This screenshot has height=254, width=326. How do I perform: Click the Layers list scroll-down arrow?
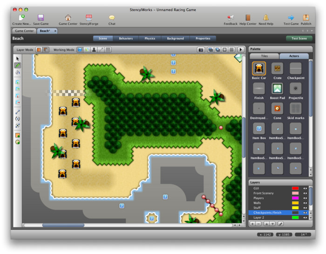pyautogui.click(x=311, y=218)
